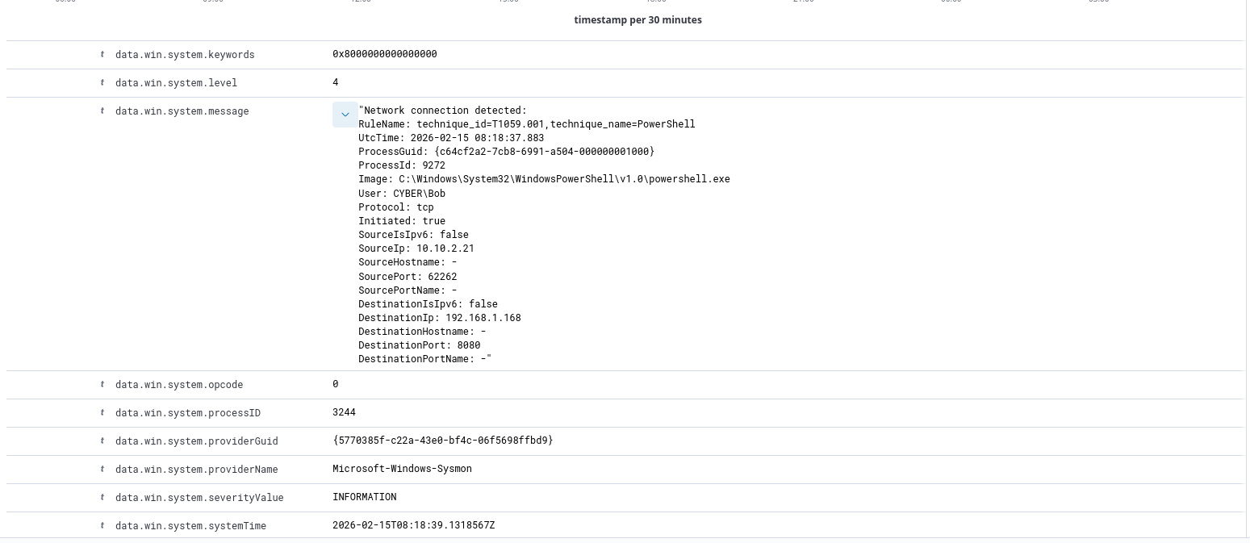Click the type icon beside data.win.system.providerGuid
This screenshot has width=1250, height=543.
pos(102,441)
